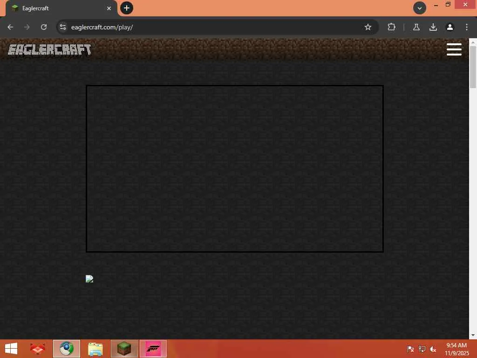This screenshot has height=358, width=477.
Task: Reload the Eaglercraft page
Action: click(44, 27)
